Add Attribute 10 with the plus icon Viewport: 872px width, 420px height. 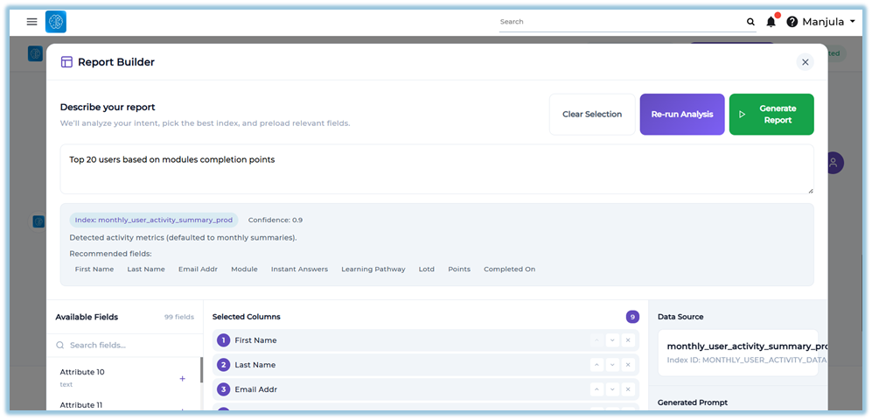[182, 379]
